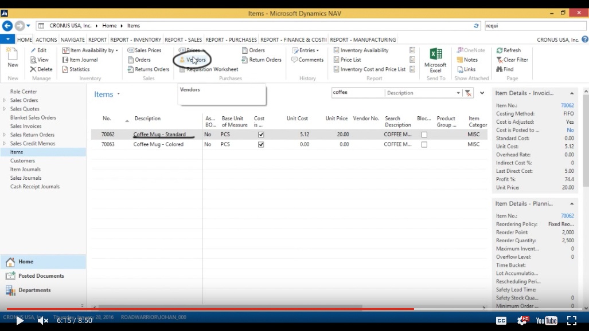
Task: Seek on the red video progress bar
Action: pyautogui.click(x=210, y=309)
